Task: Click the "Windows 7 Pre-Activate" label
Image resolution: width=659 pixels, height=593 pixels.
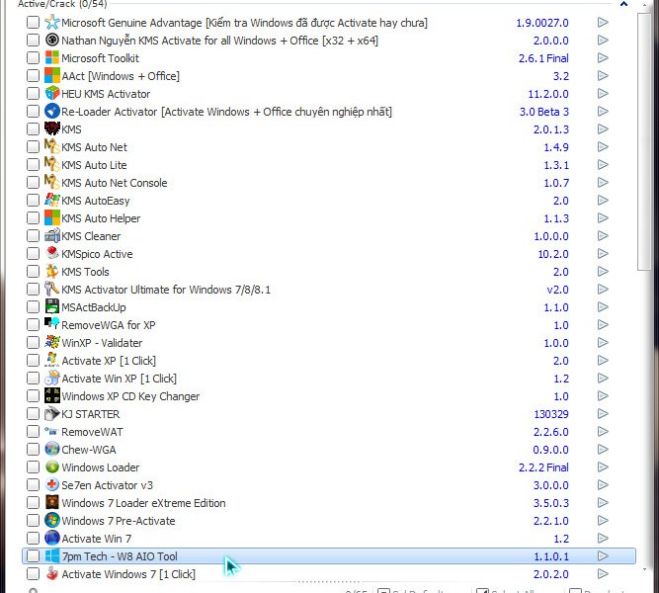Action: (x=119, y=521)
